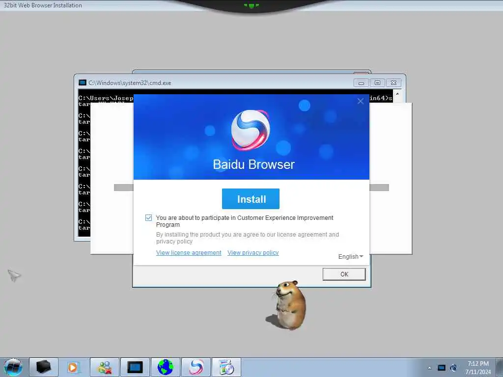Open the users taskbar icon
This screenshot has height=377, width=503.
tap(105, 367)
